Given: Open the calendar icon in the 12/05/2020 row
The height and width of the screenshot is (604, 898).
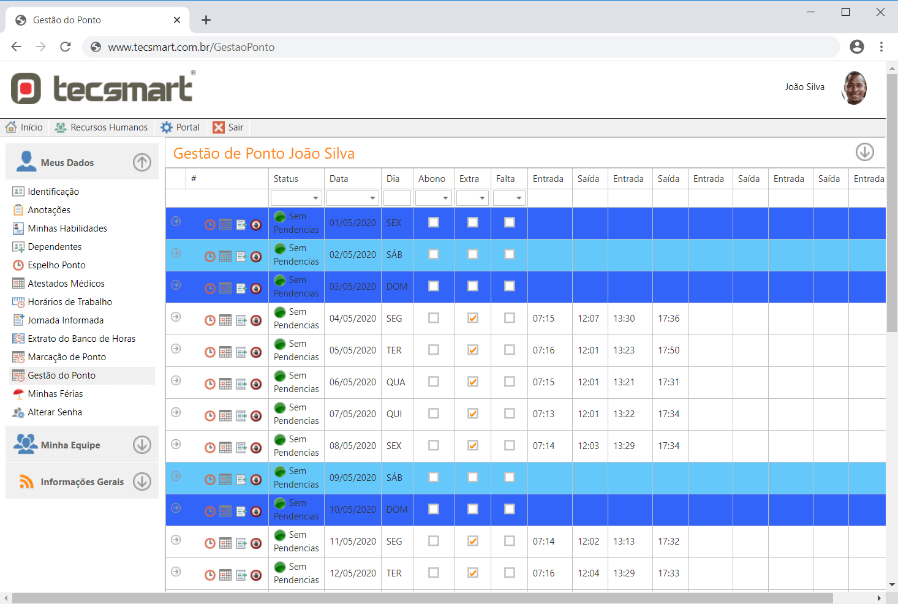Looking at the screenshot, I should 225,575.
